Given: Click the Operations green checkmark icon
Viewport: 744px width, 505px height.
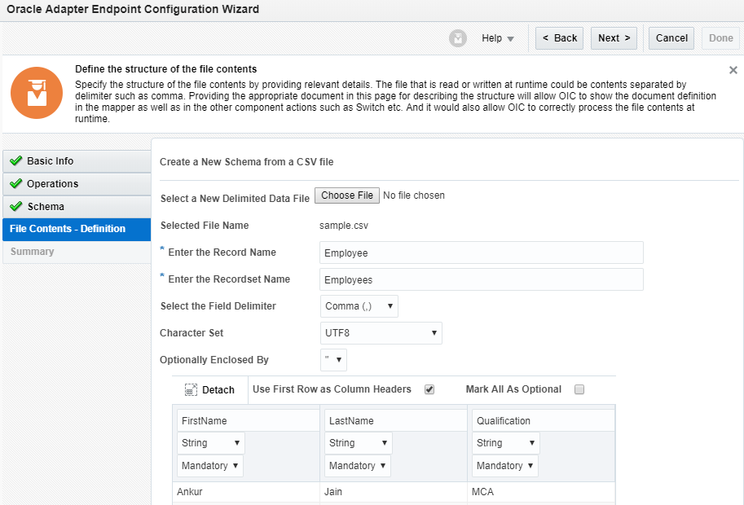Looking at the screenshot, I should point(15,184).
